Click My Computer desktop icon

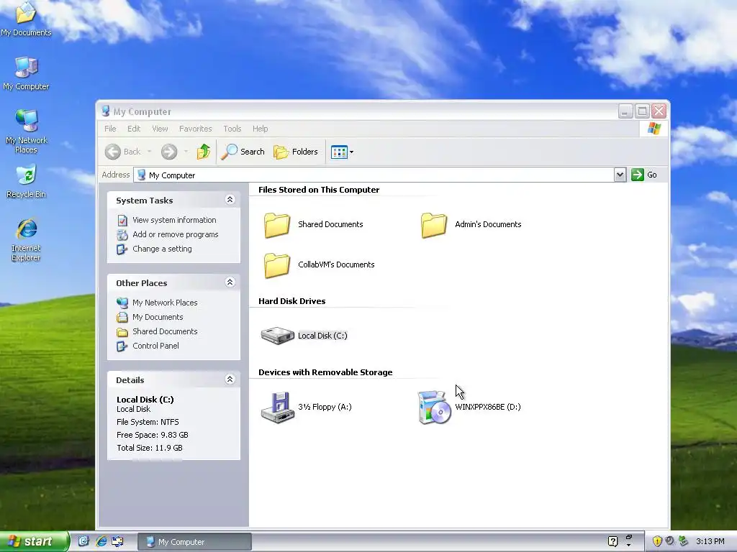[x=26, y=73]
